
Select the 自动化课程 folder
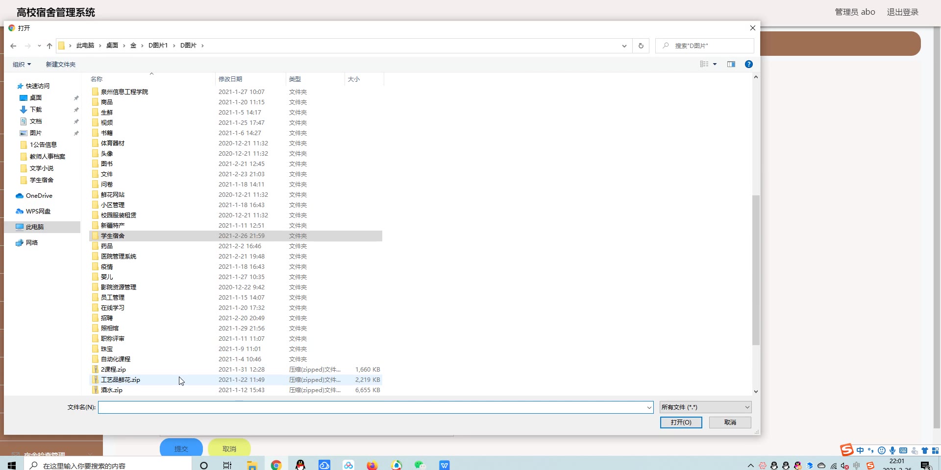point(236,359)
